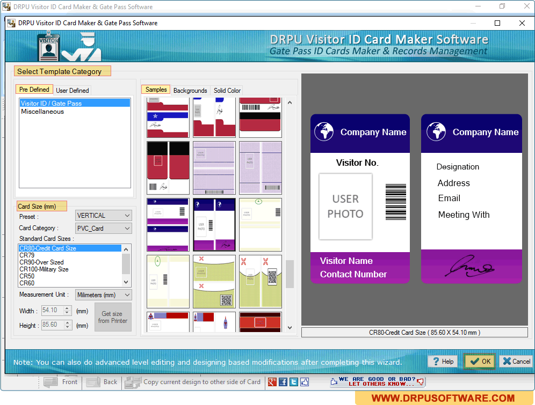Click the samples gallery scroll-down arrow
This screenshot has width=535, height=405.
[x=290, y=328]
